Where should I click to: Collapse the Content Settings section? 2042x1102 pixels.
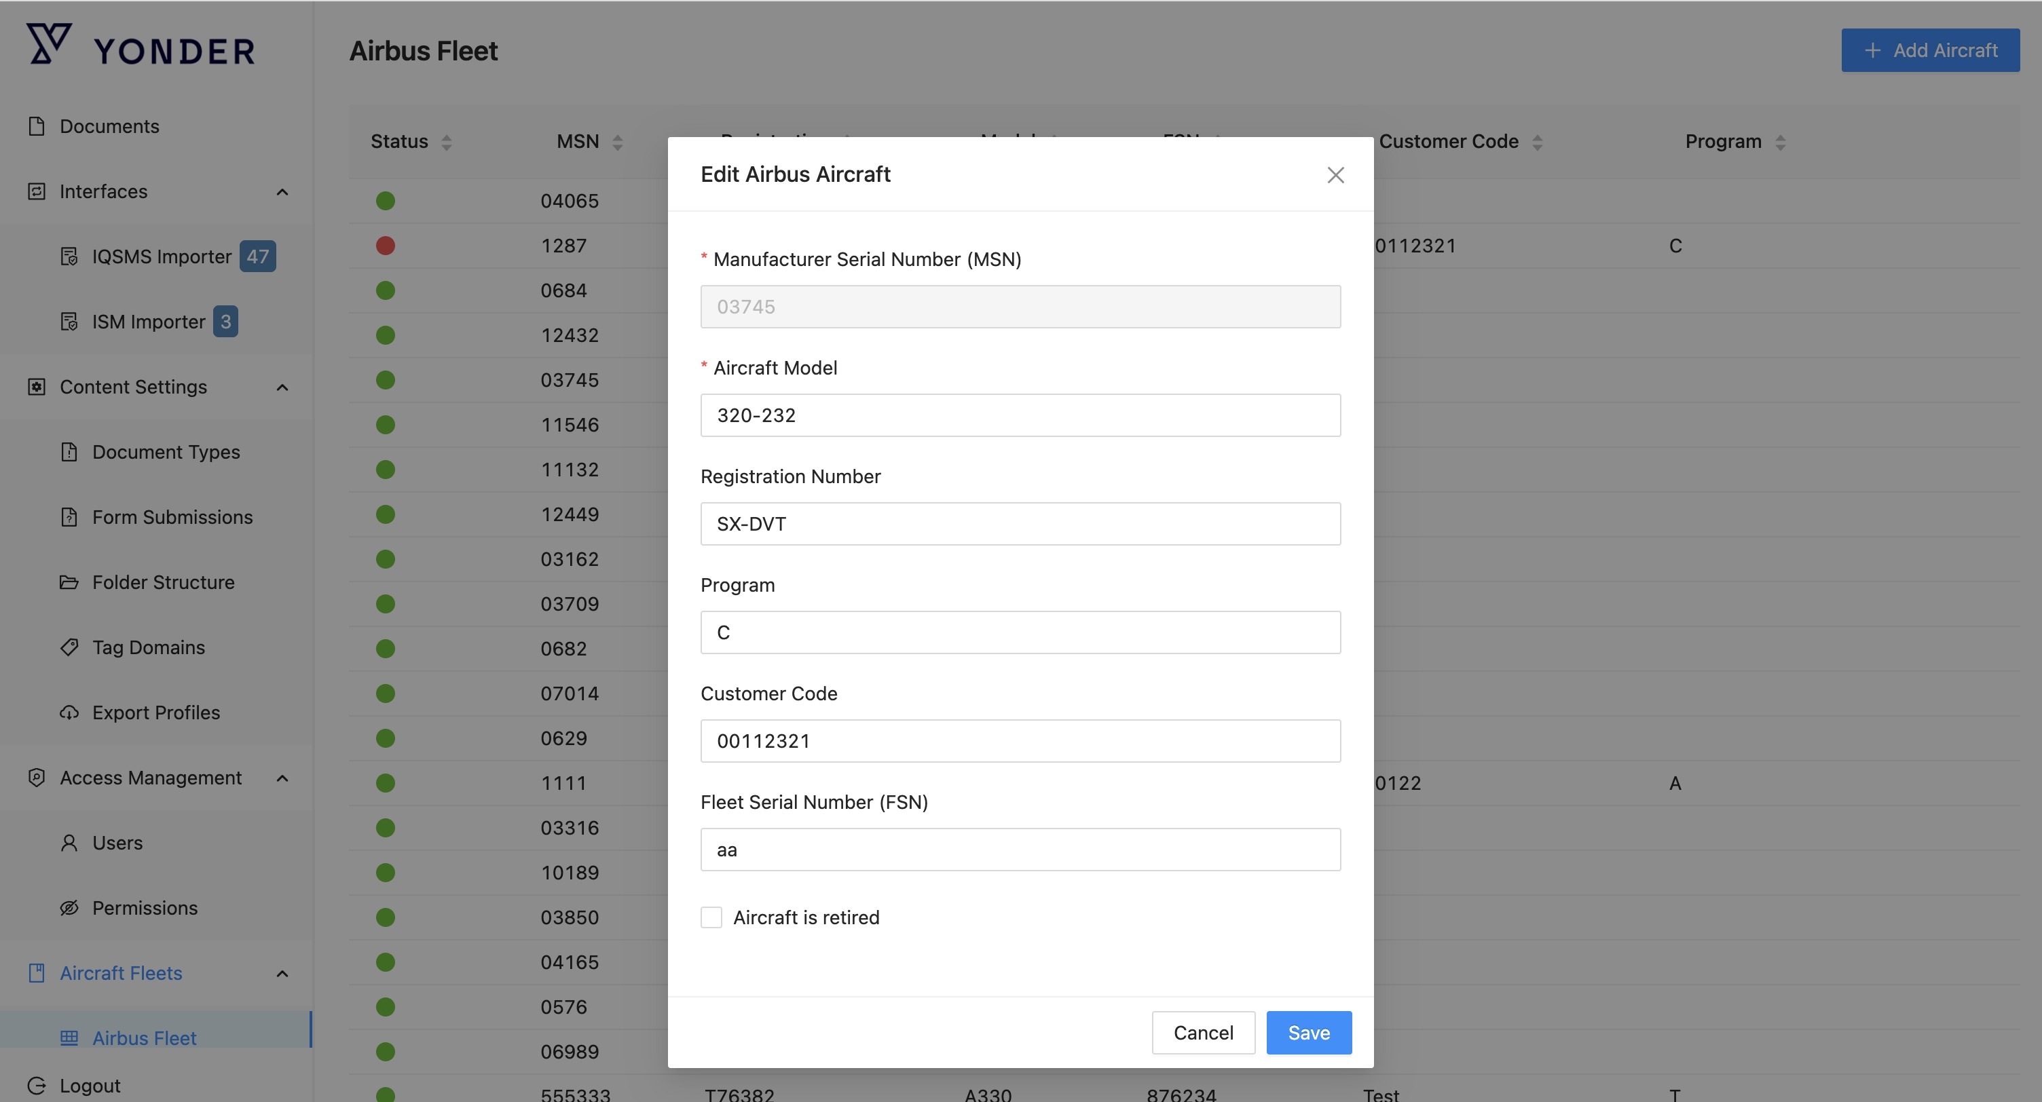(x=282, y=387)
